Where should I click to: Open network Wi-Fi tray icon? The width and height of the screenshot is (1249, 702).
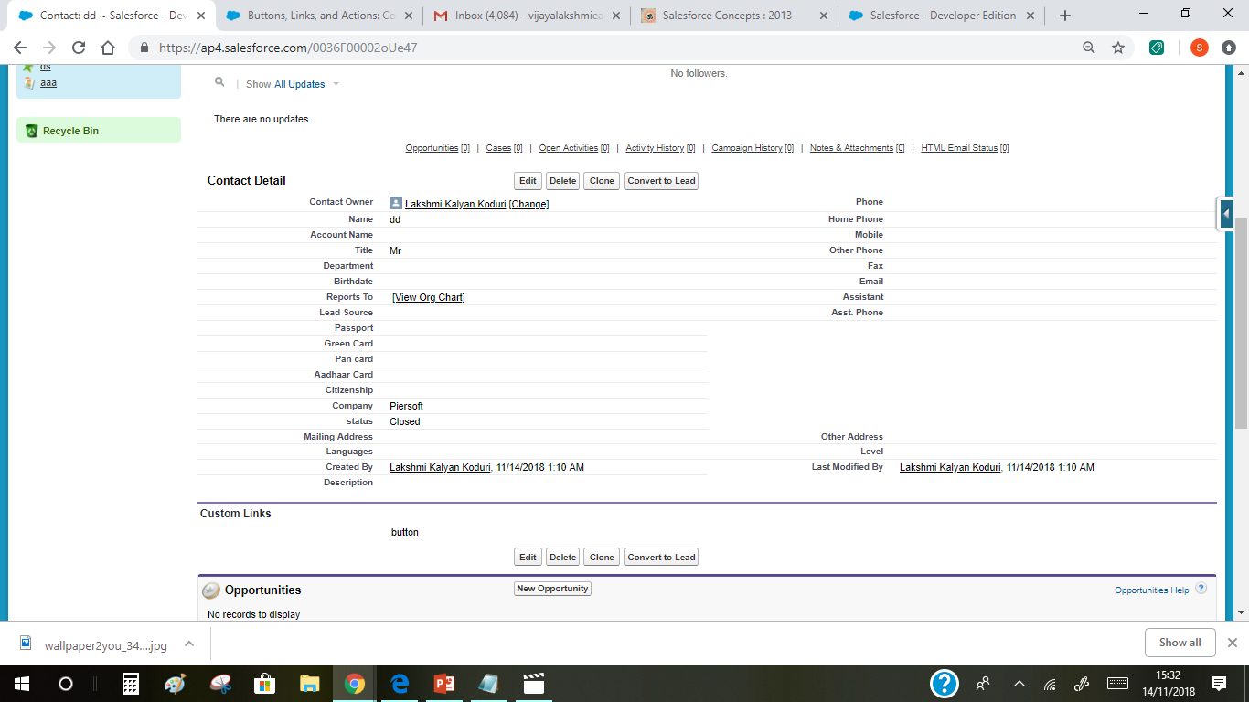[x=1051, y=683]
